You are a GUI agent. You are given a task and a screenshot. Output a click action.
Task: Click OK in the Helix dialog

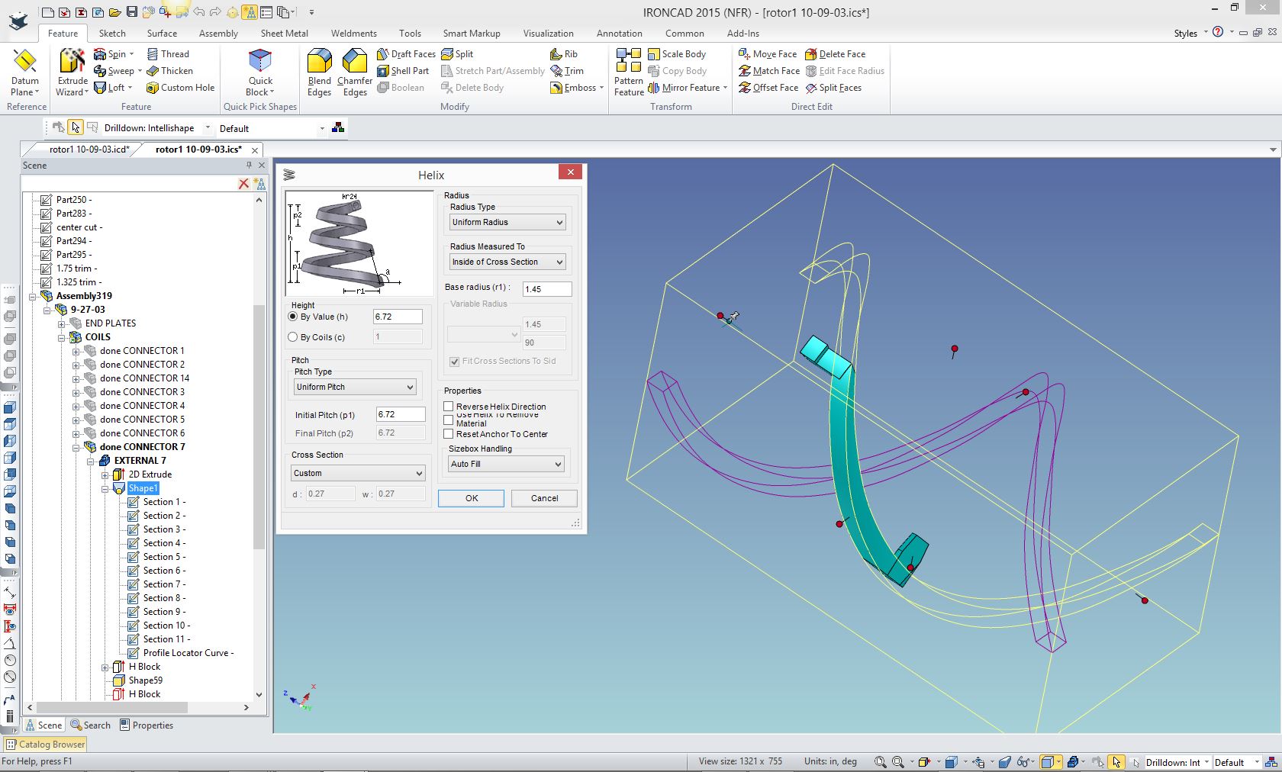[471, 498]
